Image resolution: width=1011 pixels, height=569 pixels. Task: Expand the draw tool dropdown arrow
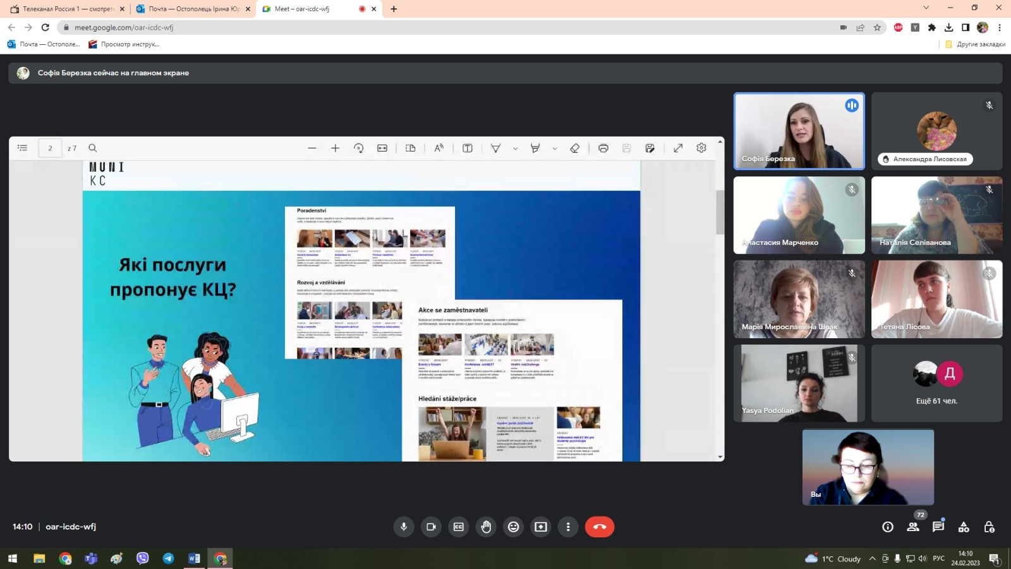click(515, 149)
